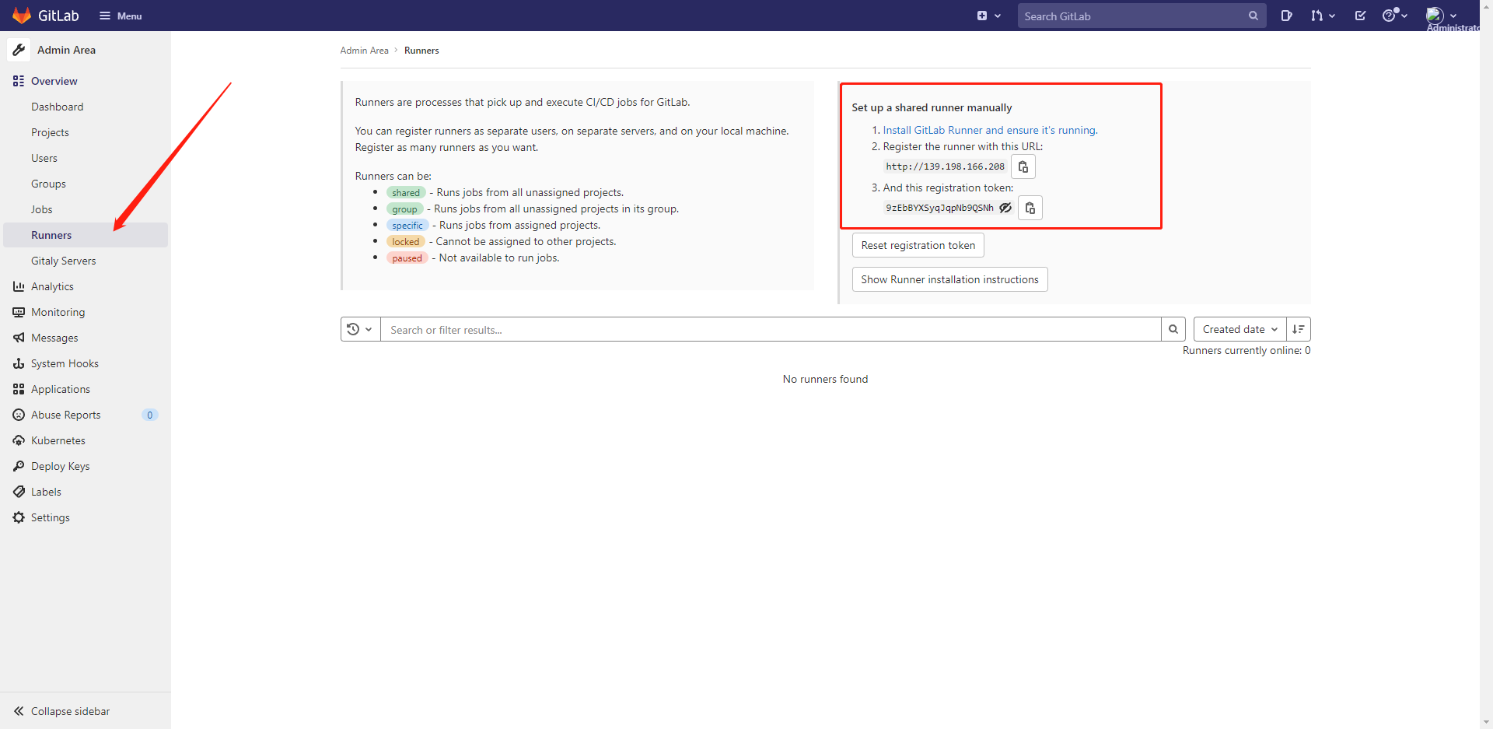
Task: Copy the runner registration URL
Action: pos(1023,167)
